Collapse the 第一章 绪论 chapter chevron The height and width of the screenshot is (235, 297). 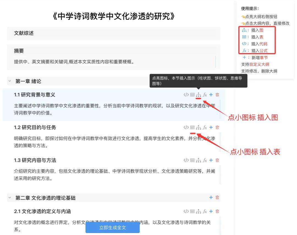click(x=10, y=81)
